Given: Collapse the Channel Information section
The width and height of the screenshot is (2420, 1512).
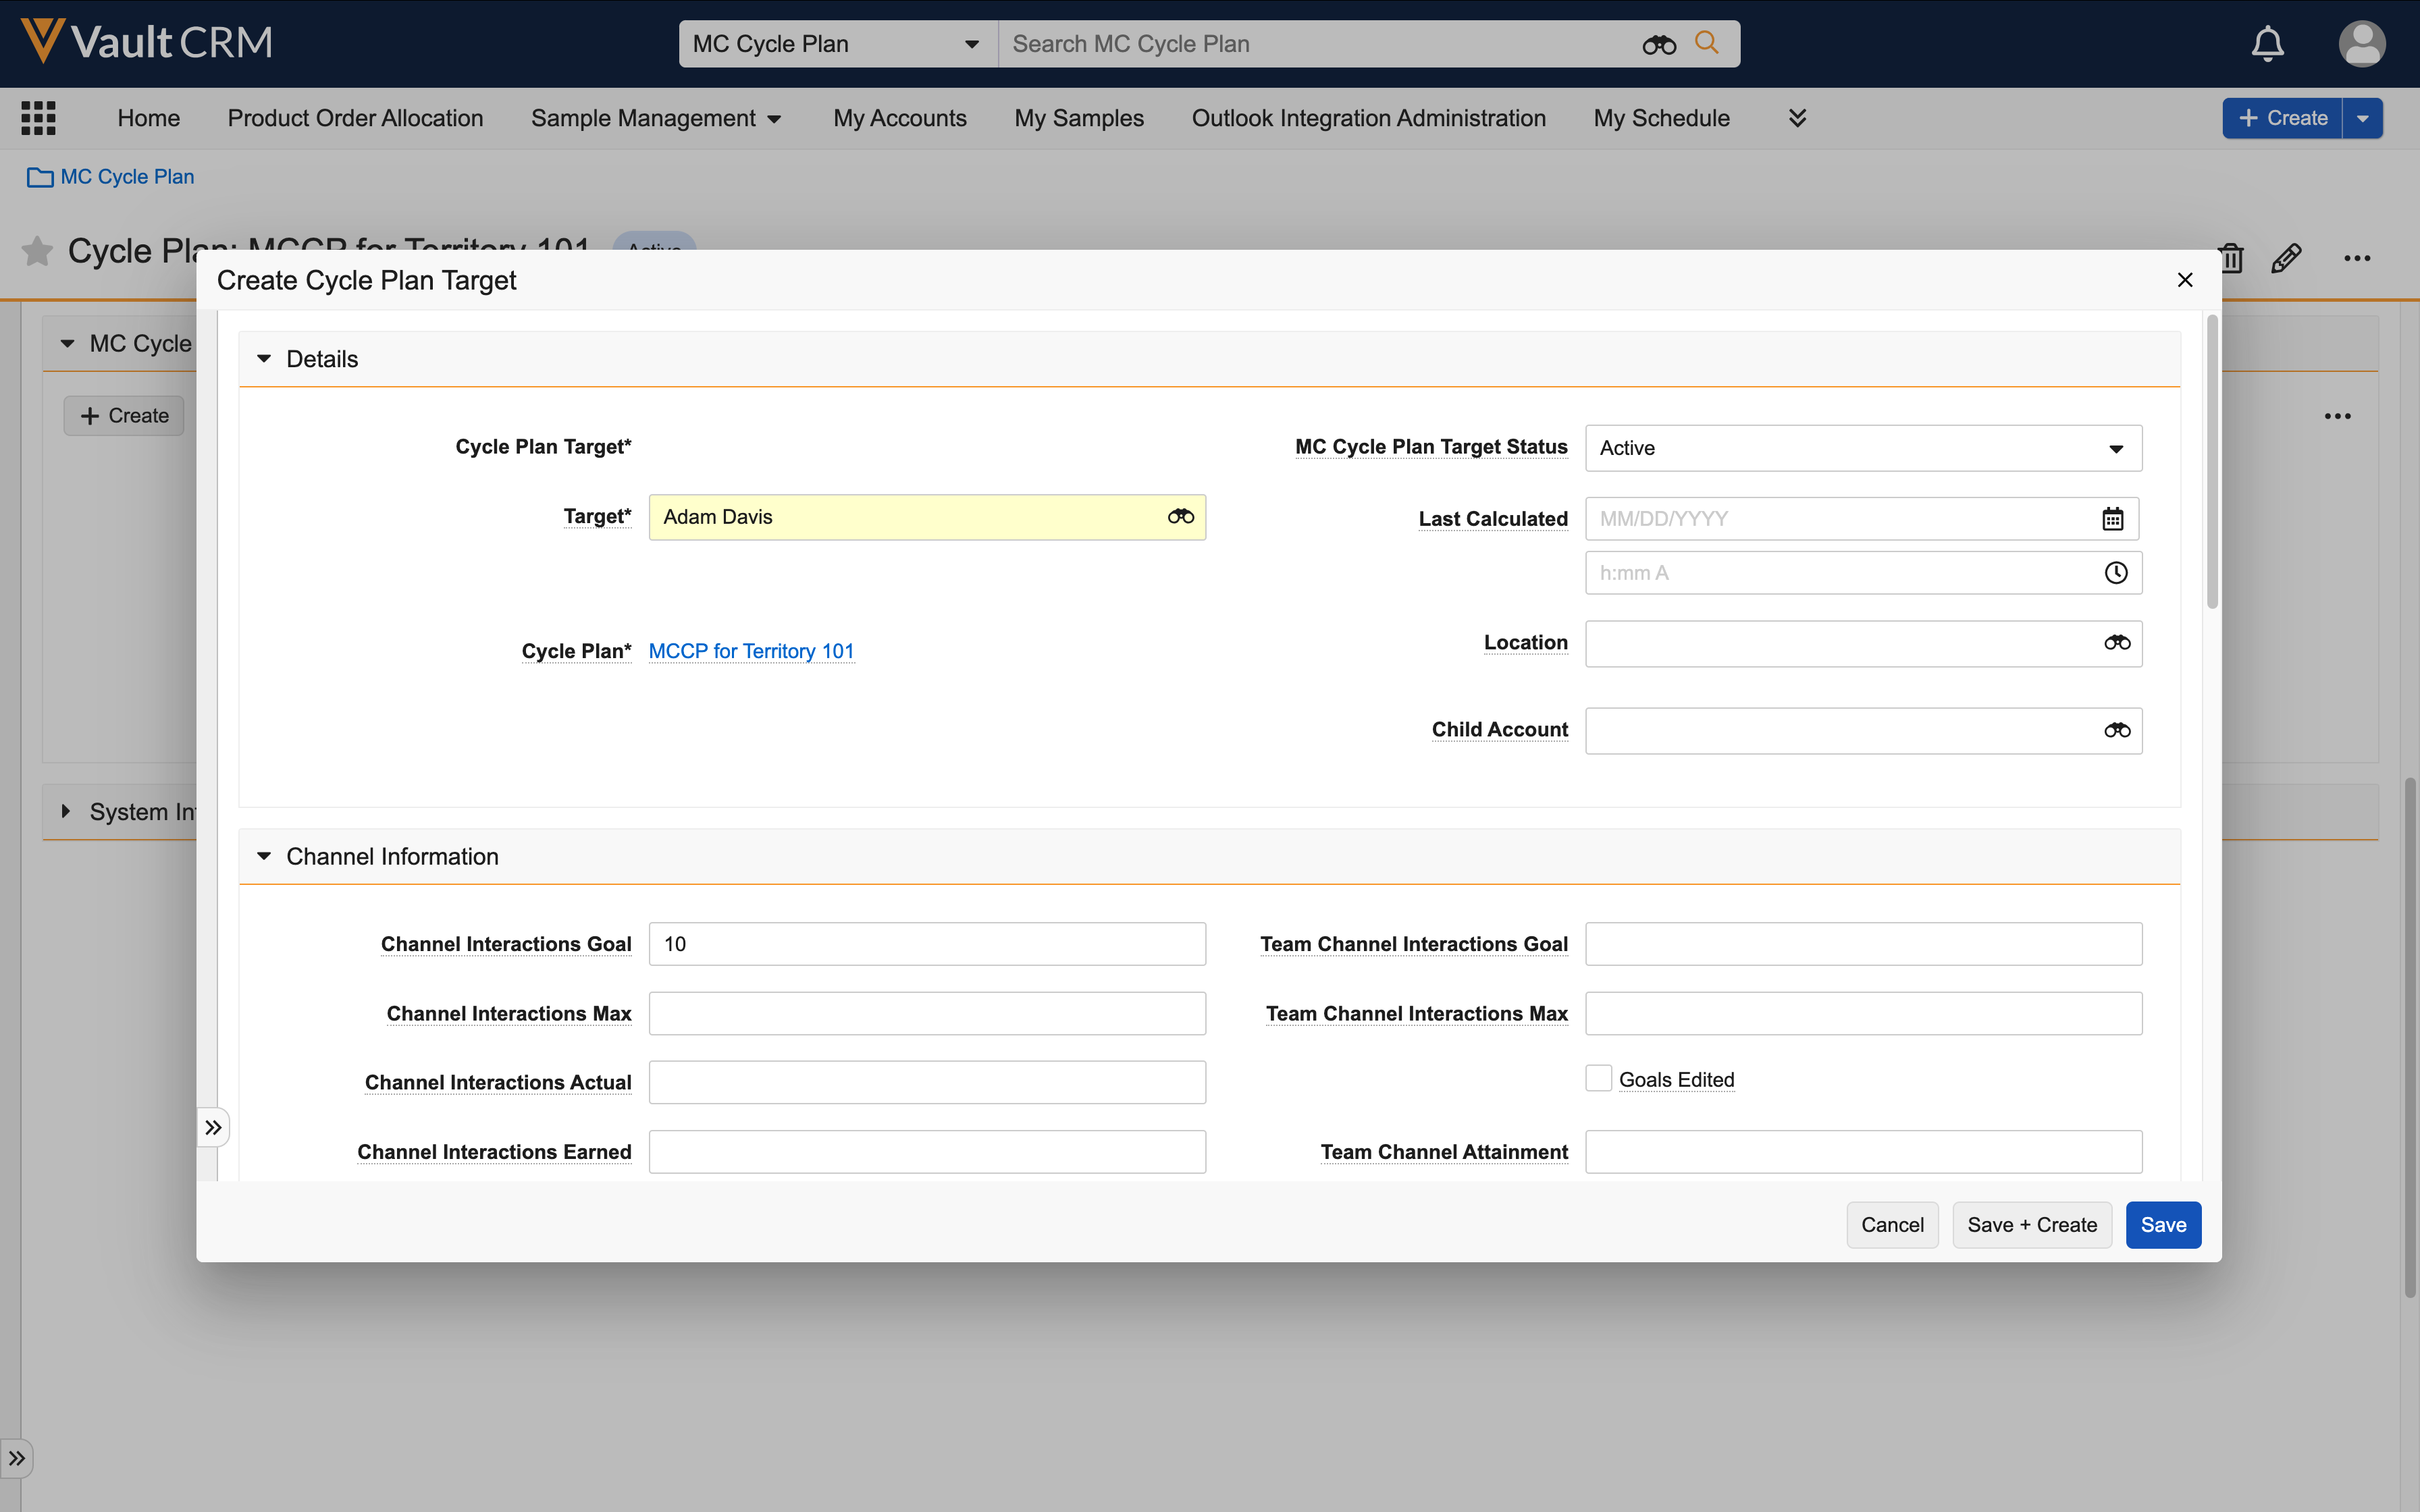Looking at the screenshot, I should click(264, 857).
